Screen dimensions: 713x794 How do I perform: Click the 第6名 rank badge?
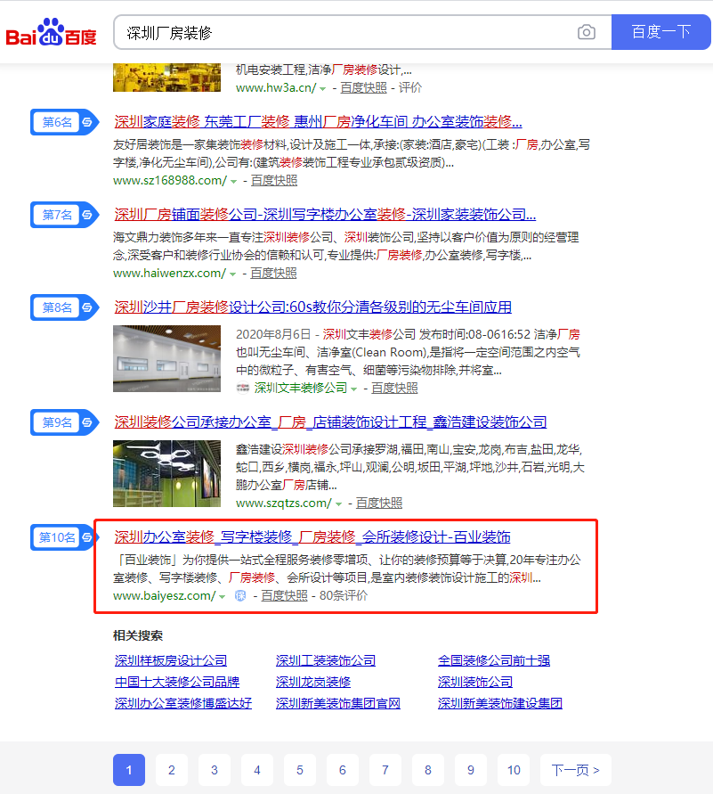pyautogui.click(x=64, y=122)
